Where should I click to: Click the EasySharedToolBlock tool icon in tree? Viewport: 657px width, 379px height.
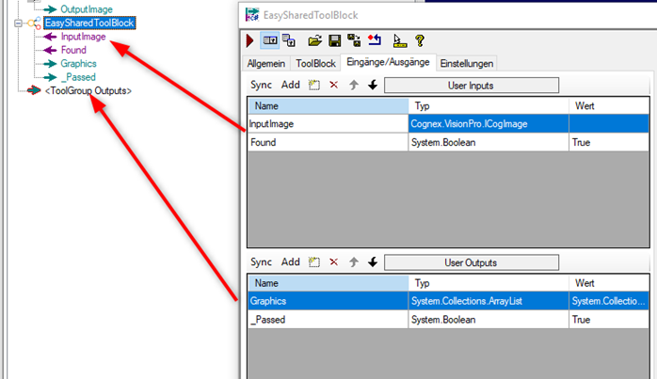coord(33,23)
